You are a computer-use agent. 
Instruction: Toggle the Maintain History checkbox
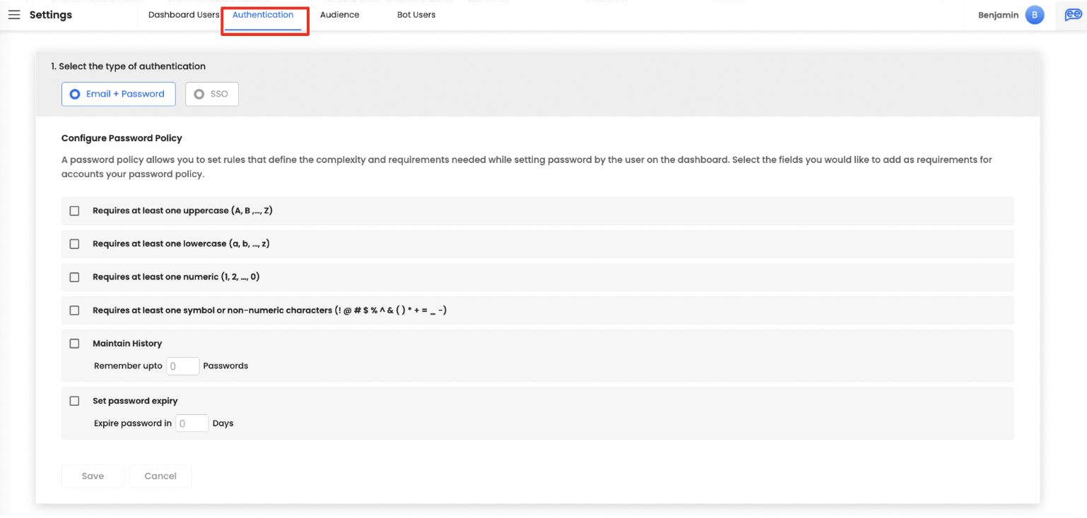[74, 344]
